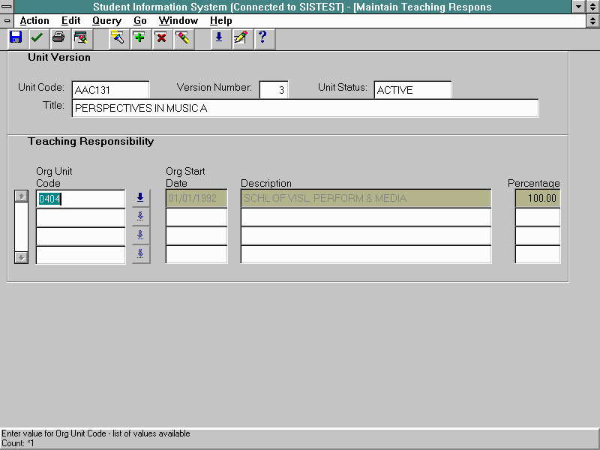This screenshot has width=600, height=450.
Task: Click the Unit Code field containing AAC131
Action: (110, 90)
